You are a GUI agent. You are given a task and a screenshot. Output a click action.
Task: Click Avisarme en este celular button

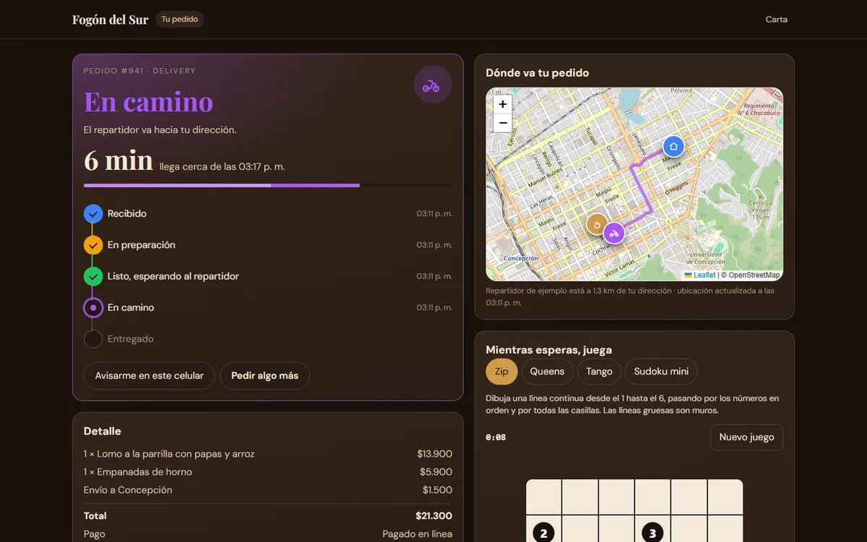150,376
